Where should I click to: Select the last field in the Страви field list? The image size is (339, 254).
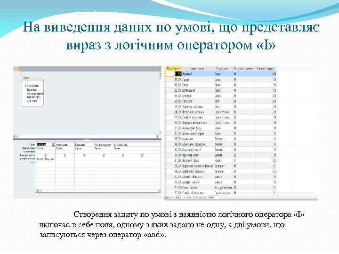pyautogui.click(x=32, y=101)
